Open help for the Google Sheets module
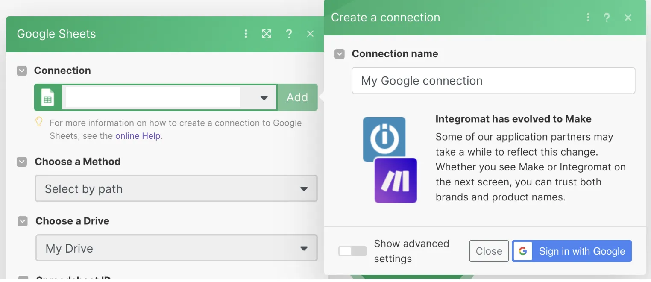Viewport: 651px width, 282px height. tap(289, 34)
